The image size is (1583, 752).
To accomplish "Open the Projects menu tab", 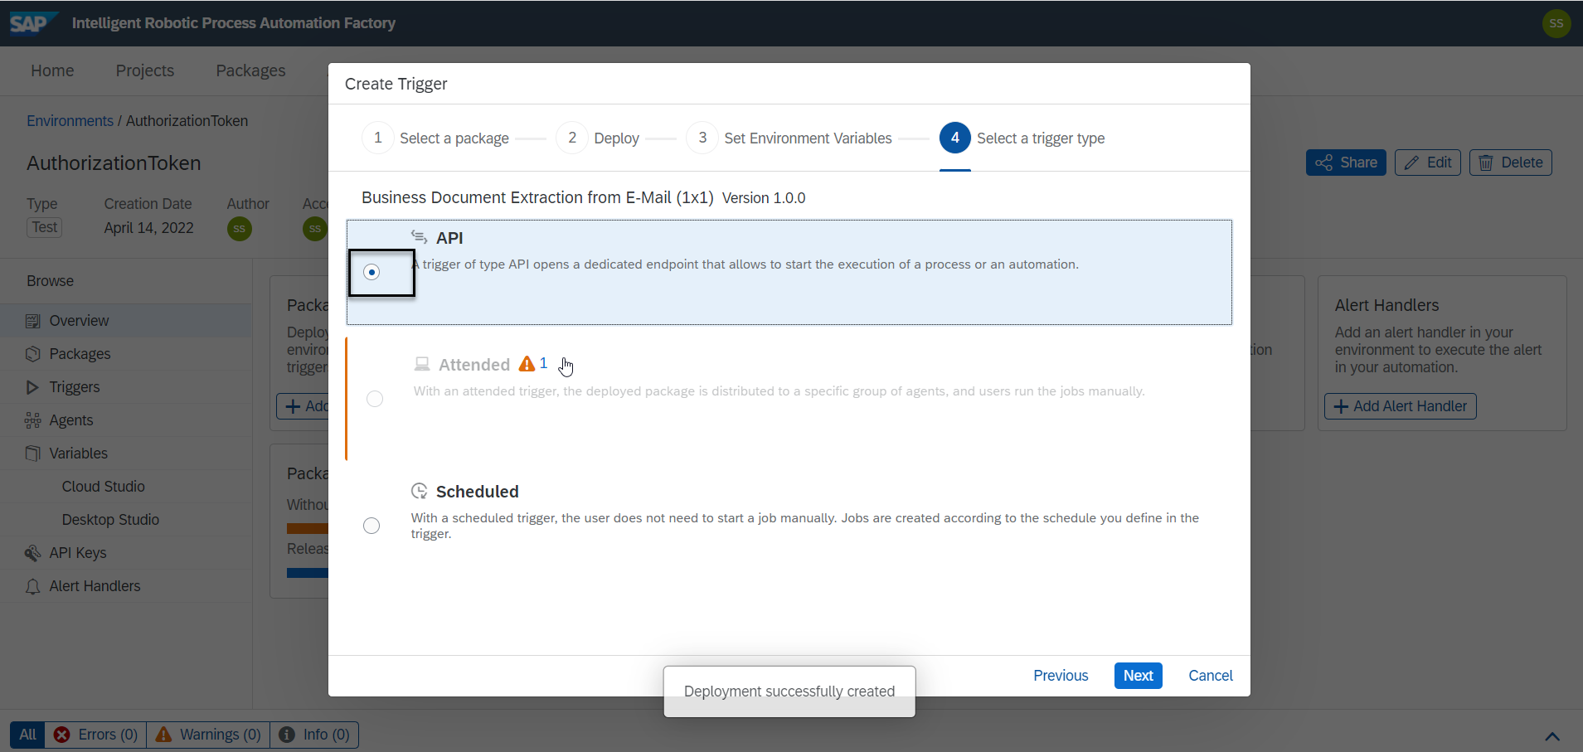I will click(145, 70).
